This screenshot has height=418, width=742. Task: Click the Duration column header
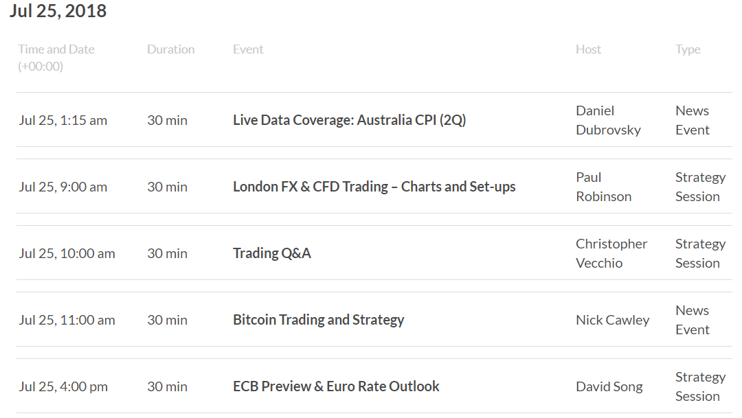click(x=171, y=49)
